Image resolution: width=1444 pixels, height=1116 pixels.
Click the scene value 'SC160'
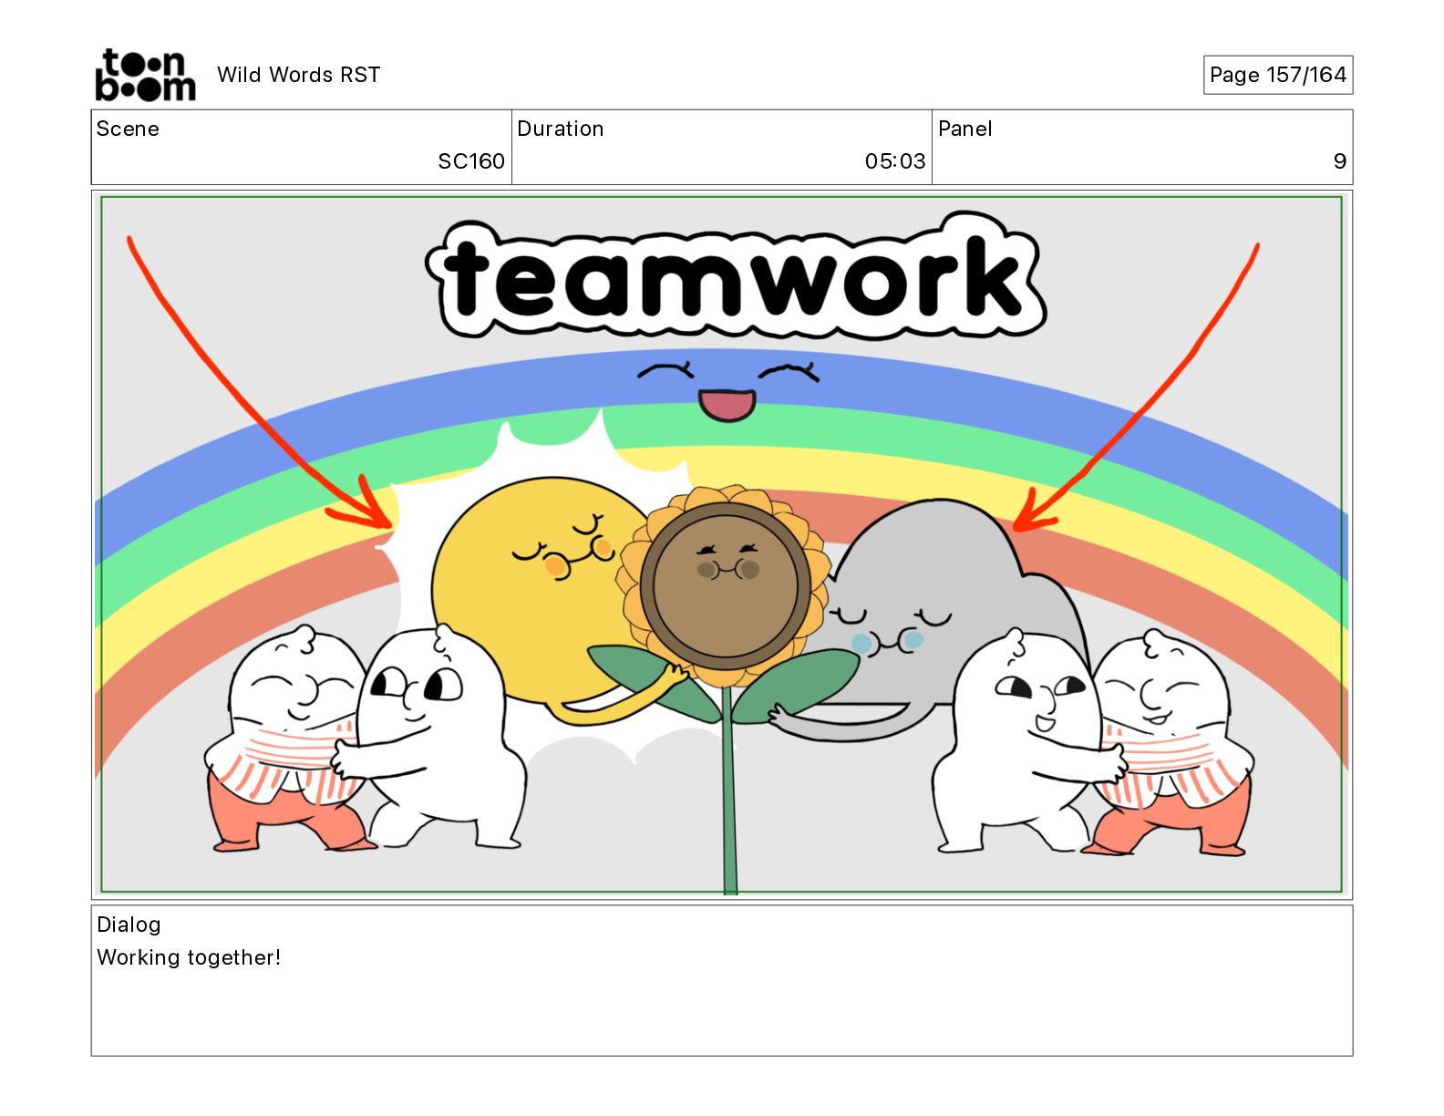[470, 161]
